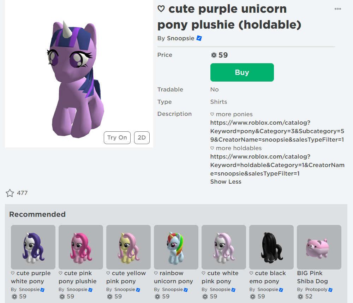Open cute pink pony plushie thumbnail
Viewport: 353px width, 303px height.
coord(81,247)
